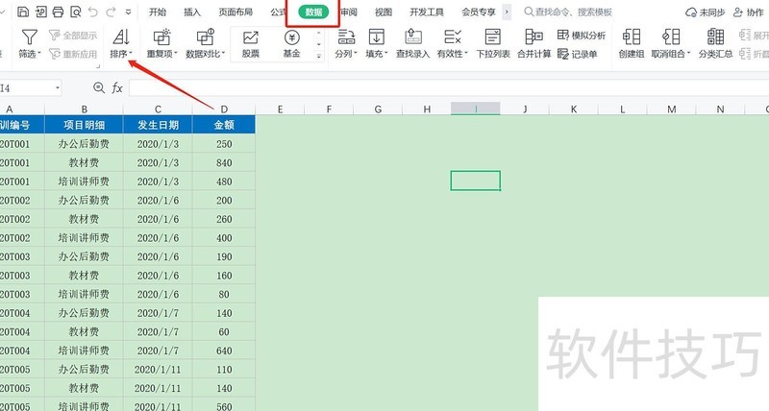This screenshot has height=411, width=769.
Task: Click the cell with amount 80
Action: coord(224,295)
